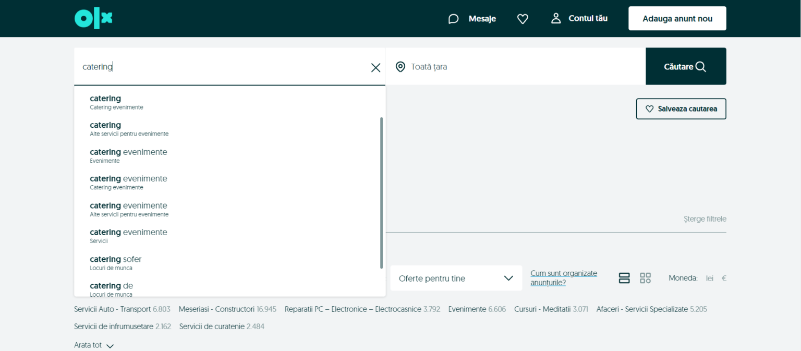Open Cum sunt organizate anunțurile link
801x351 pixels.
[x=564, y=277]
